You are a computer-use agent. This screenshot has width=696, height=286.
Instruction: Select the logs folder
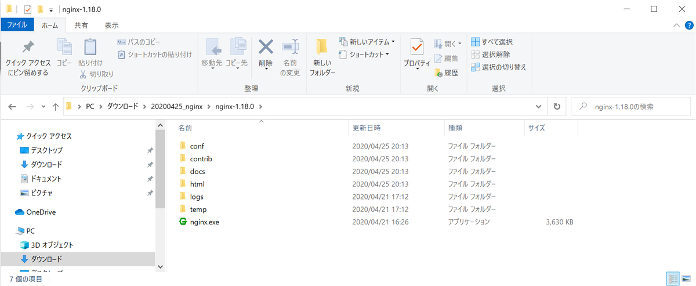coord(197,197)
